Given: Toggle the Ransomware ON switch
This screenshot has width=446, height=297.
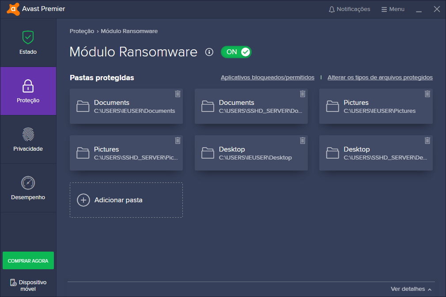Looking at the screenshot, I should (236, 52).
